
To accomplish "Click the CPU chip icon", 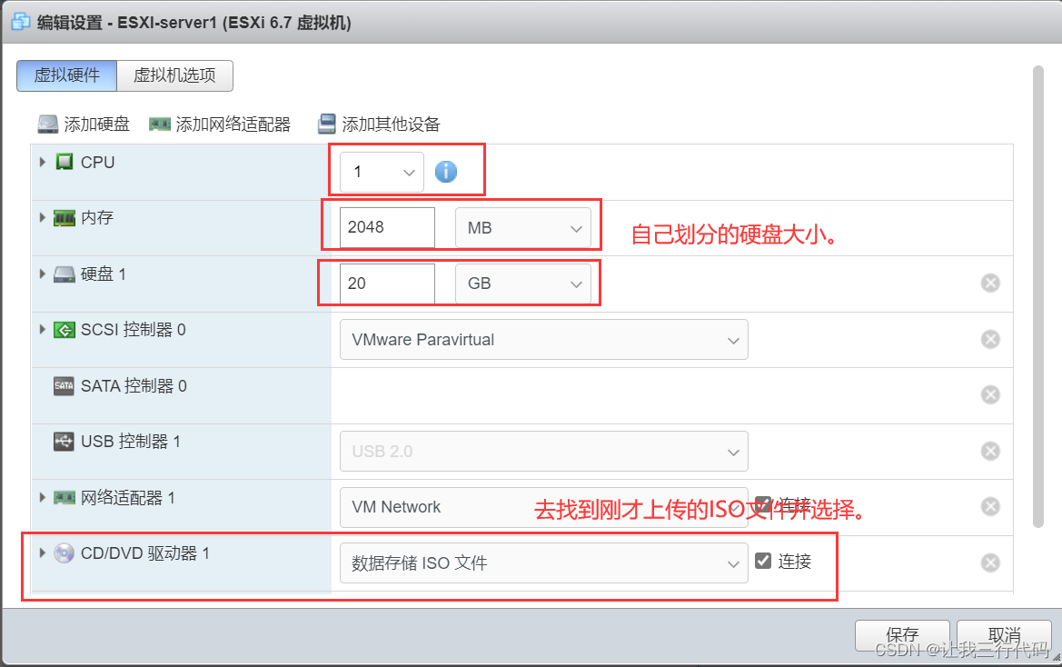I will [65, 162].
